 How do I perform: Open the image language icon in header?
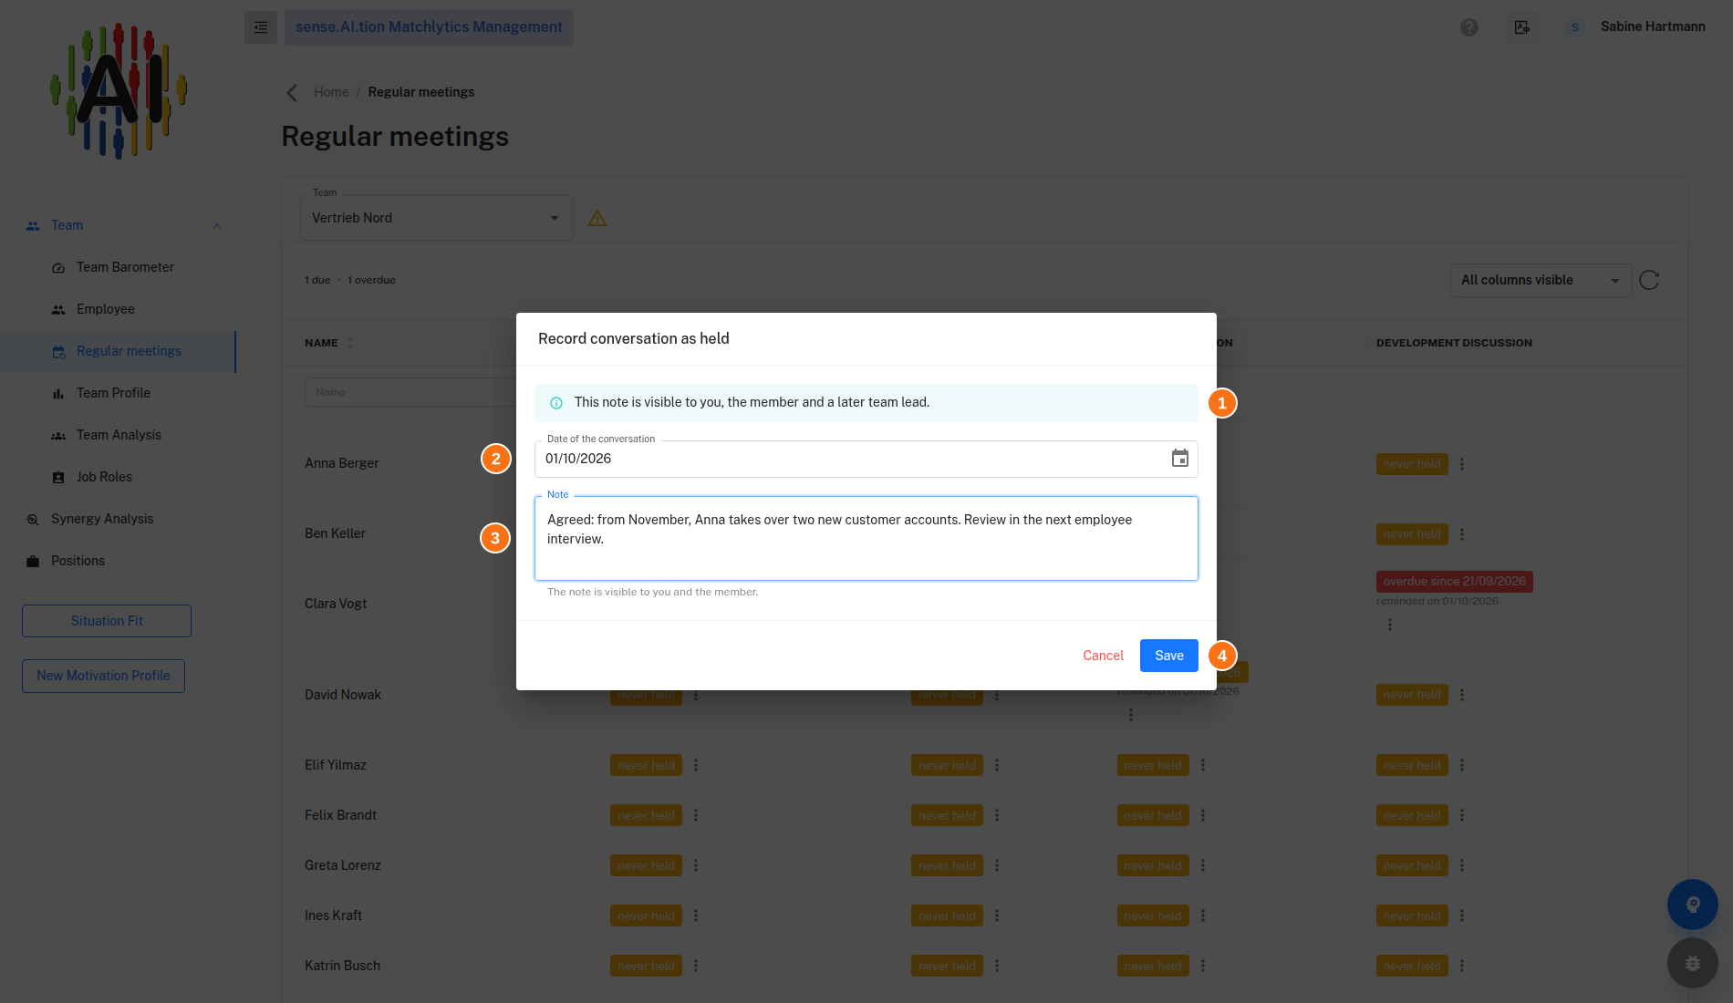click(1522, 27)
